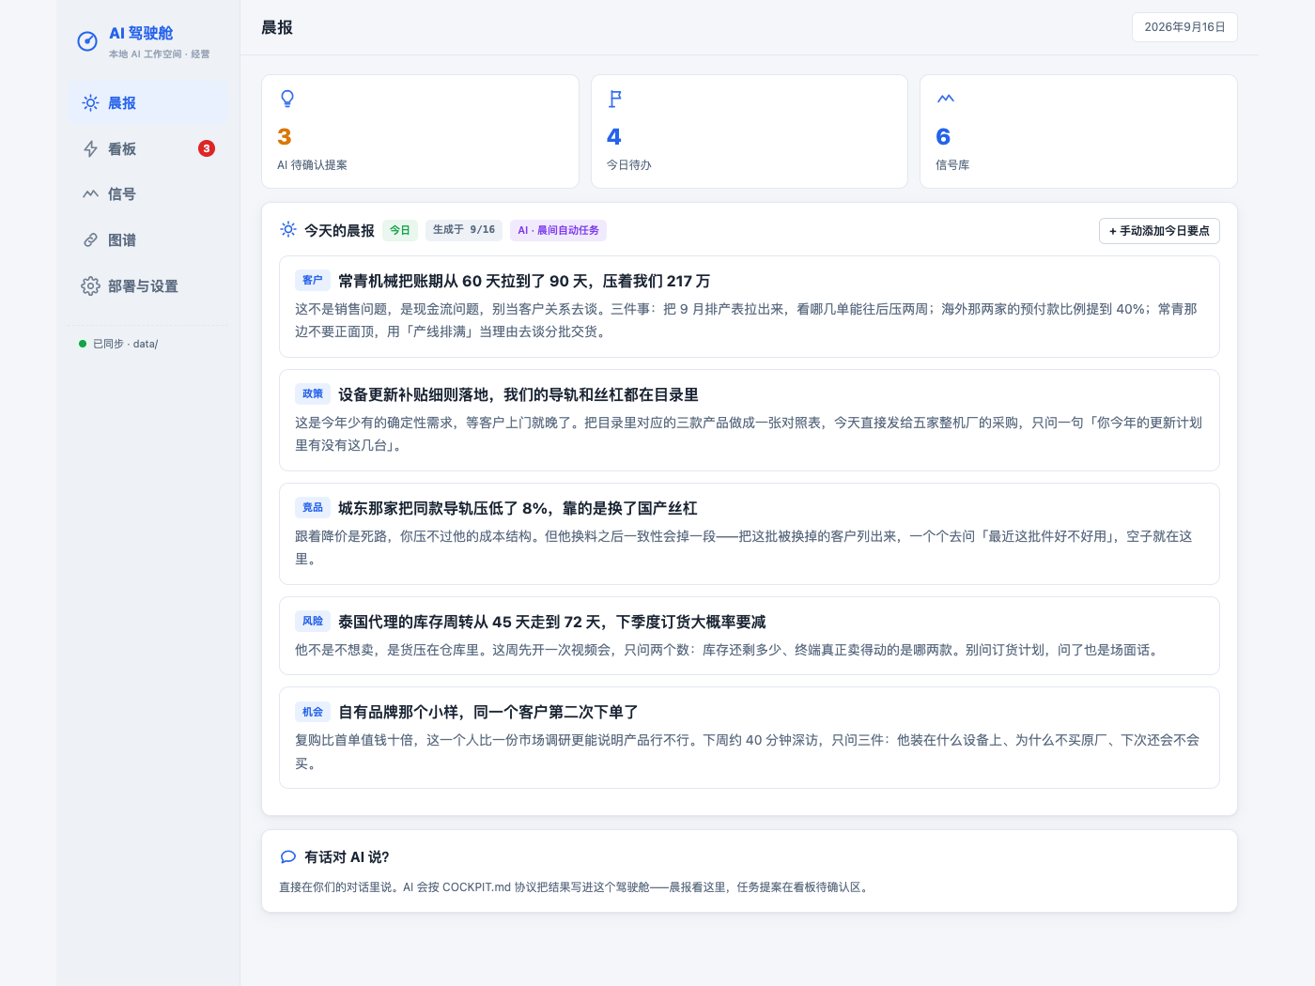This screenshot has width=1315, height=986.
Task: Click body text starting 这不是销售问题
Action: (x=750, y=320)
